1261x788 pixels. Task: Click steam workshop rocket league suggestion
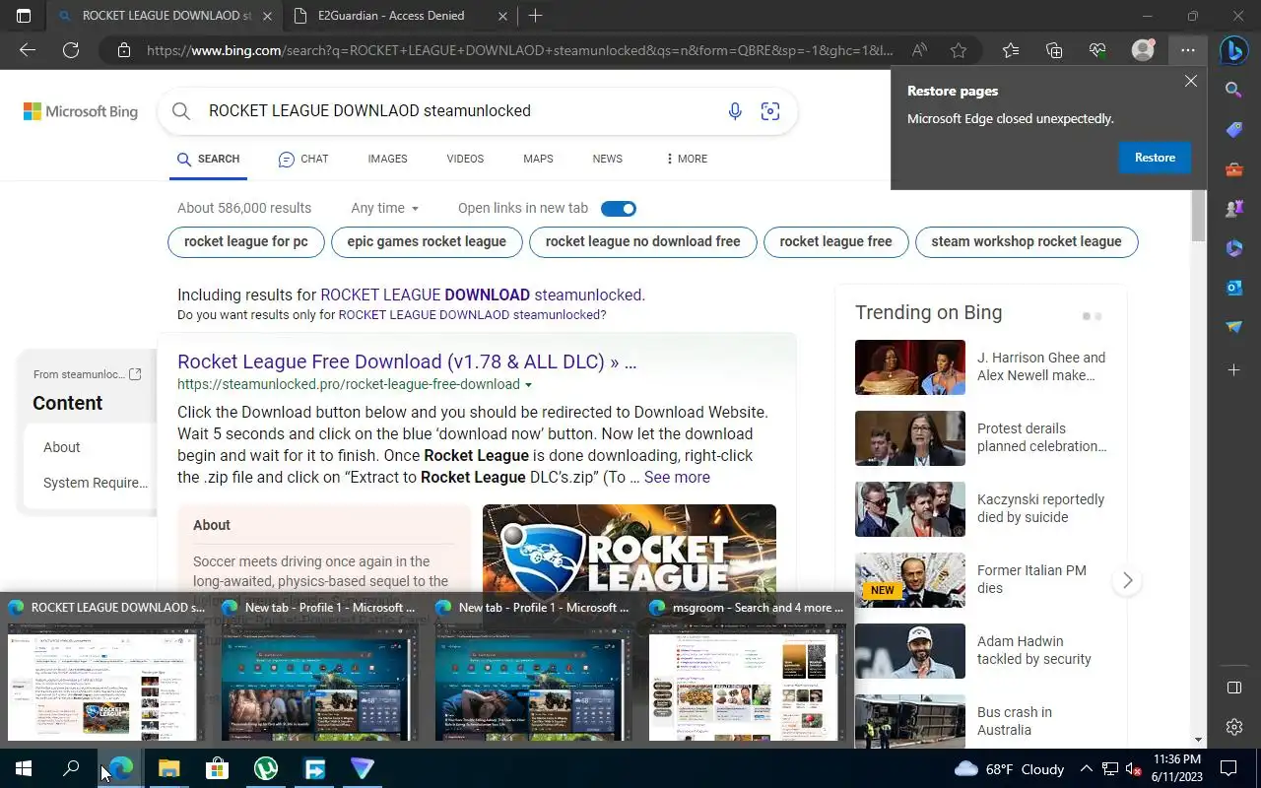[x=1027, y=241]
